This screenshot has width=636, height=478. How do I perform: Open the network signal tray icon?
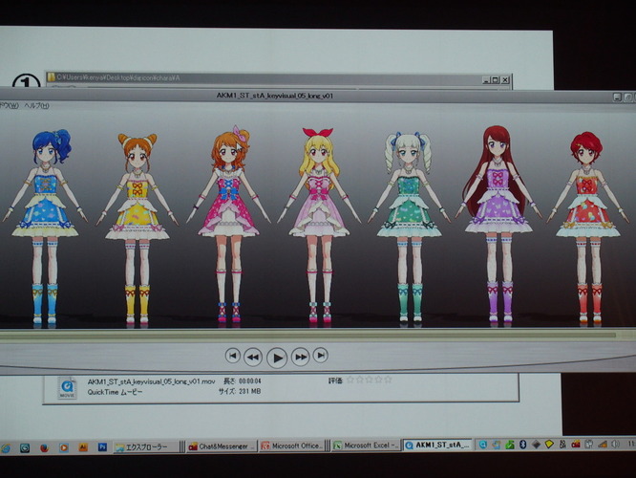point(603,445)
